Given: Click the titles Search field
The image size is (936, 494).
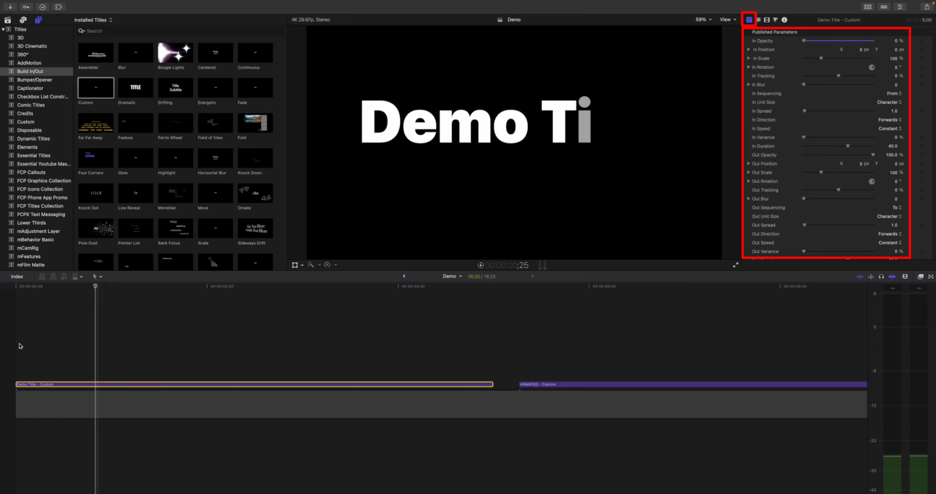Looking at the screenshot, I should (x=181, y=31).
